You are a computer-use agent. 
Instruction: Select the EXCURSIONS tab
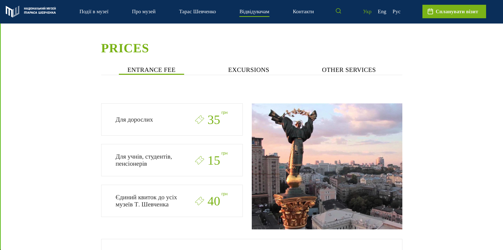(249, 70)
